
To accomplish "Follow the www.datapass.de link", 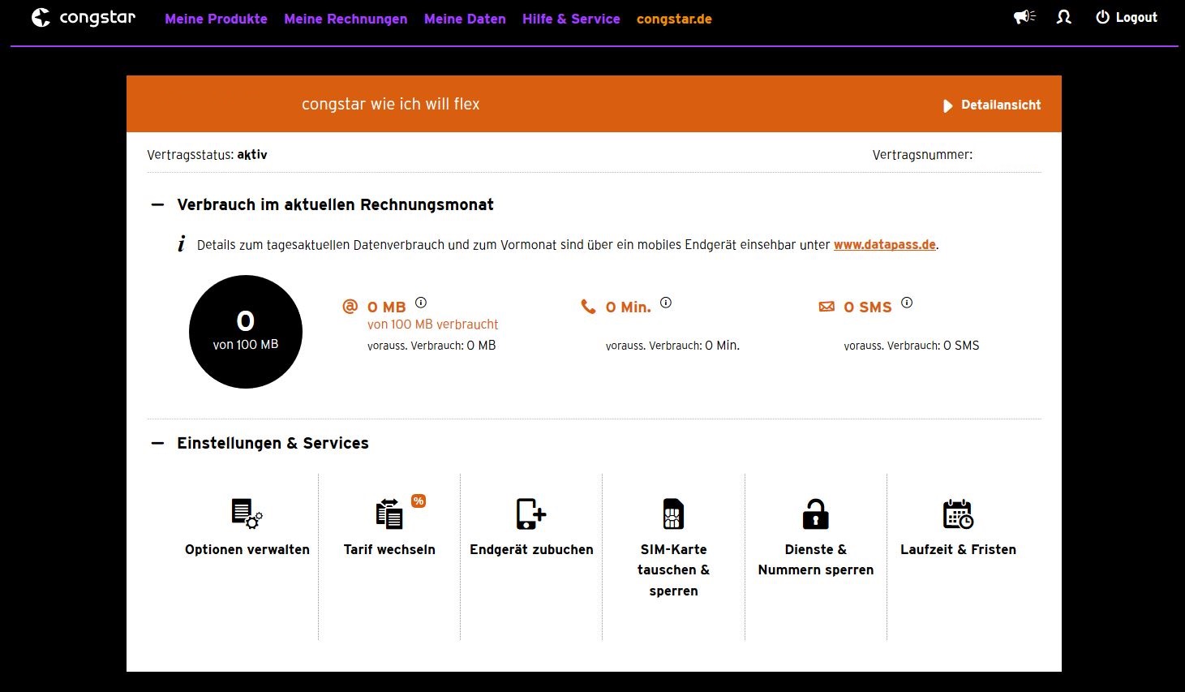I will pyautogui.click(x=884, y=245).
